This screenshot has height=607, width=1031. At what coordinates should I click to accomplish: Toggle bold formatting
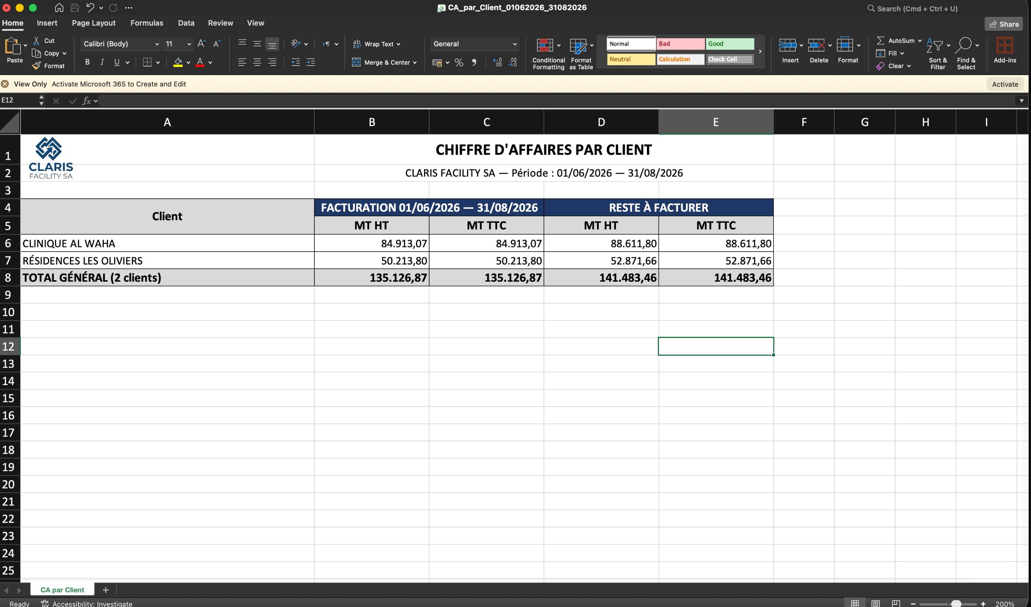[87, 62]
